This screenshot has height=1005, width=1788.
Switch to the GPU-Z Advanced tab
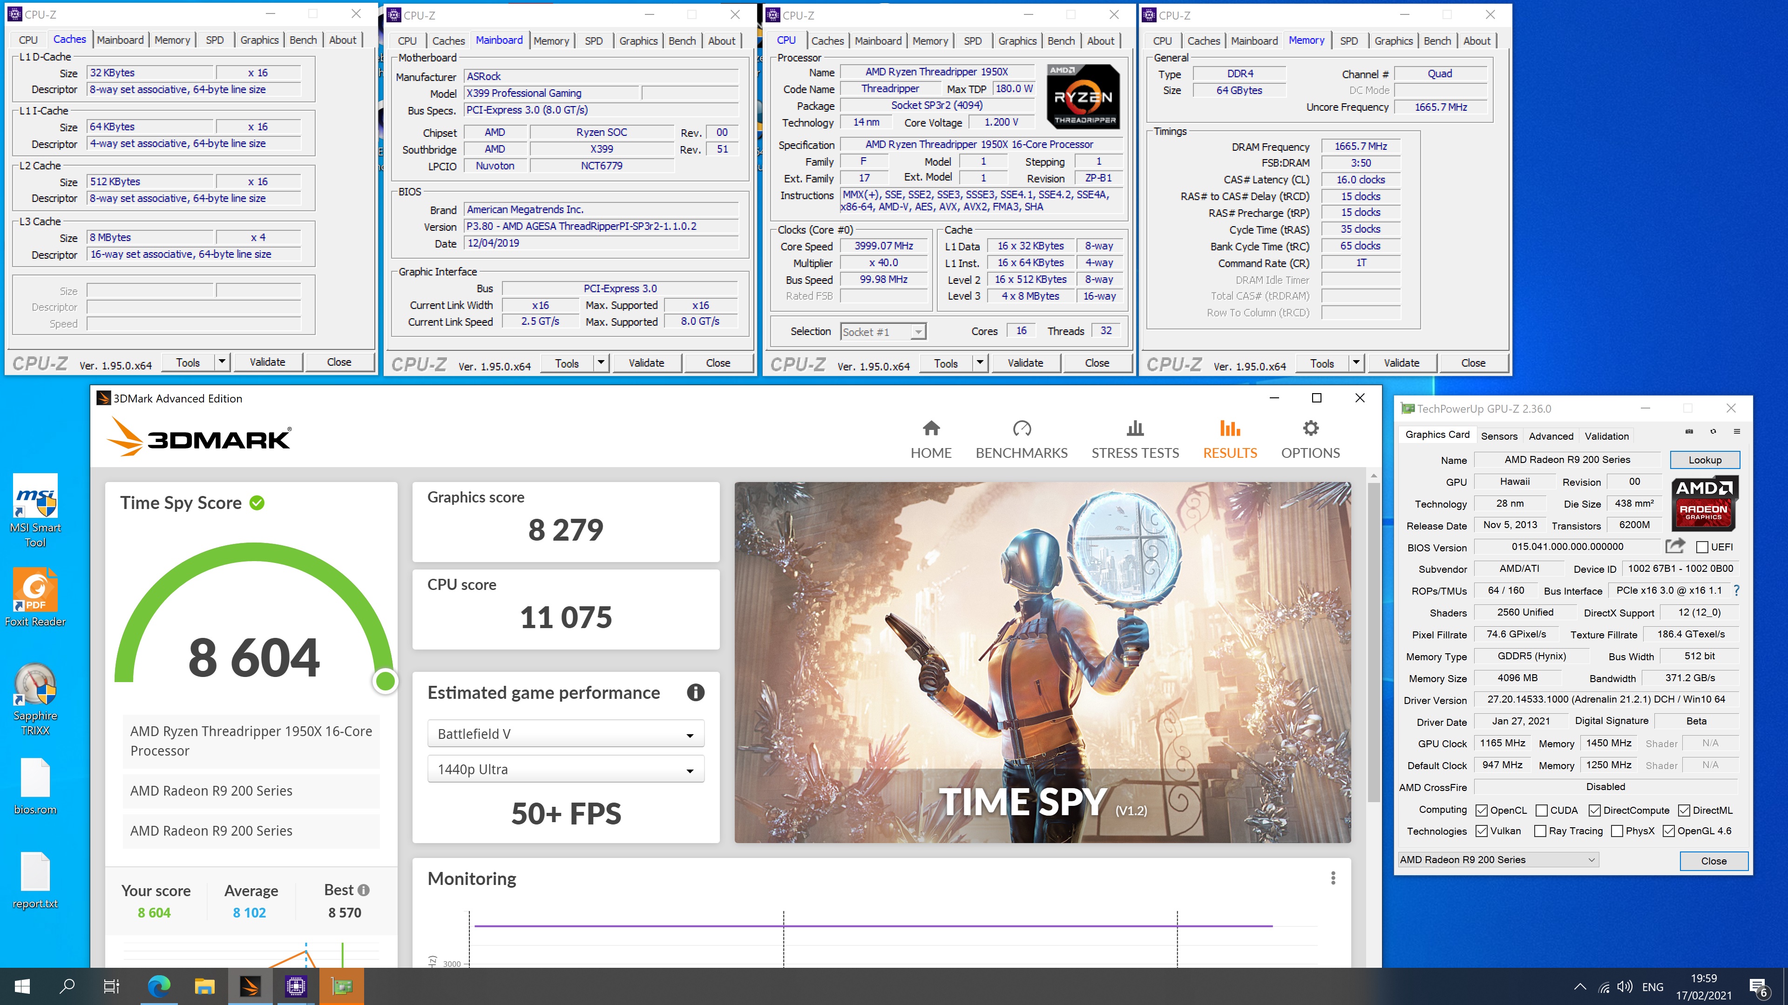click(1551, 435)
